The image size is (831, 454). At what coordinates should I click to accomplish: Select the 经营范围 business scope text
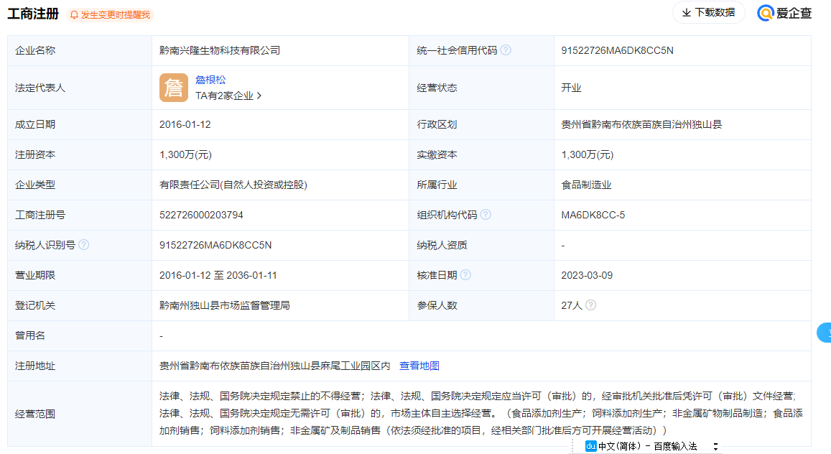pyautogui.click(x=481, y=413)
